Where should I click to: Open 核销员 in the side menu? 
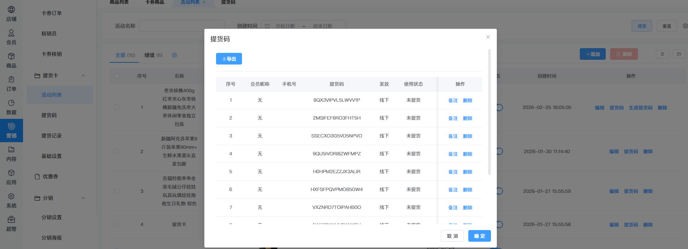(49, 34)
